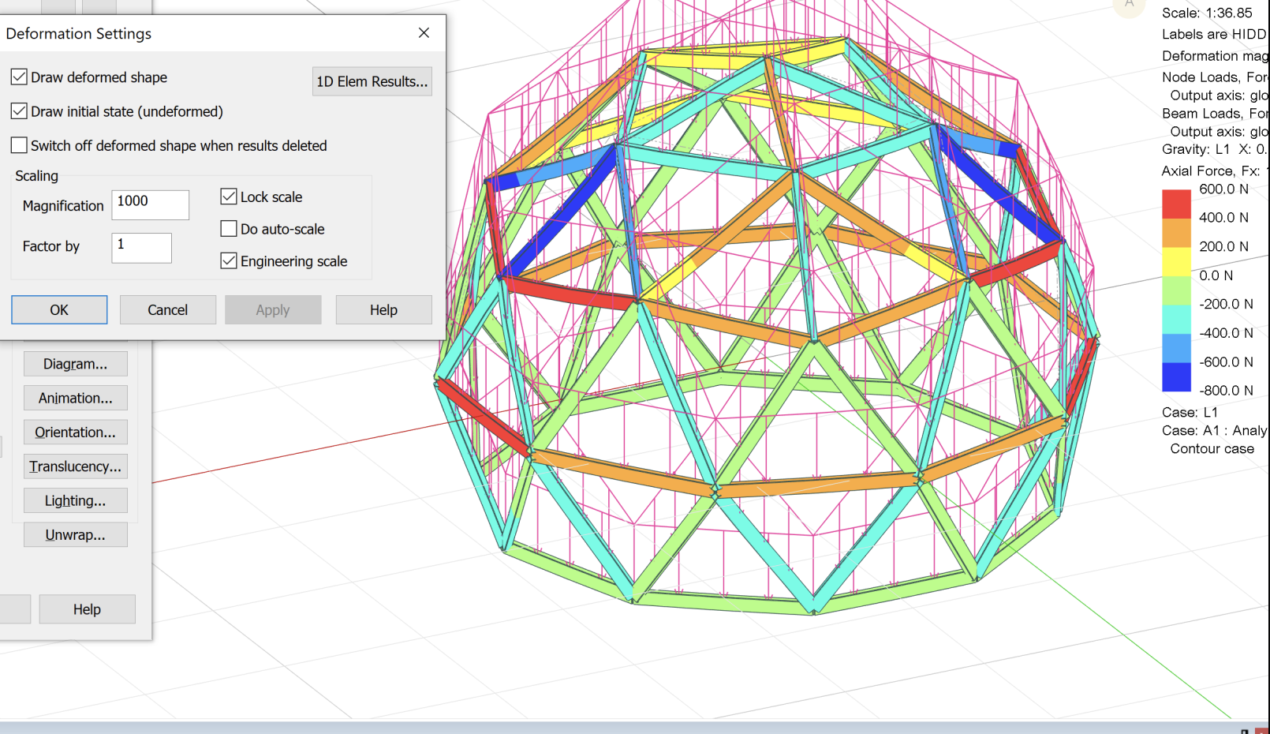This screenshot has height=734, width=1270.
Task: Open the Translucency settings
Action: point(75,466)
